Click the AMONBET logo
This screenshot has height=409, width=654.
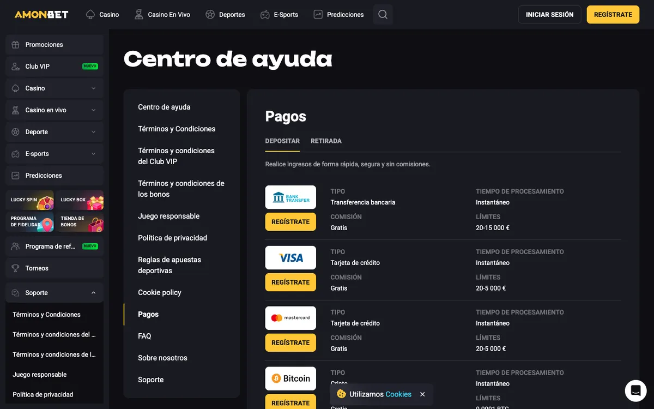tap(41, 15)
